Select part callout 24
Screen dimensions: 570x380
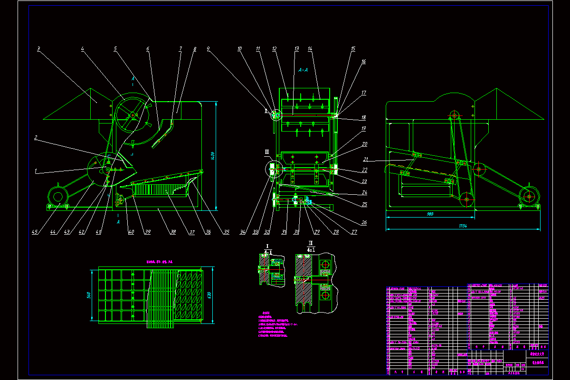(364, 192)
